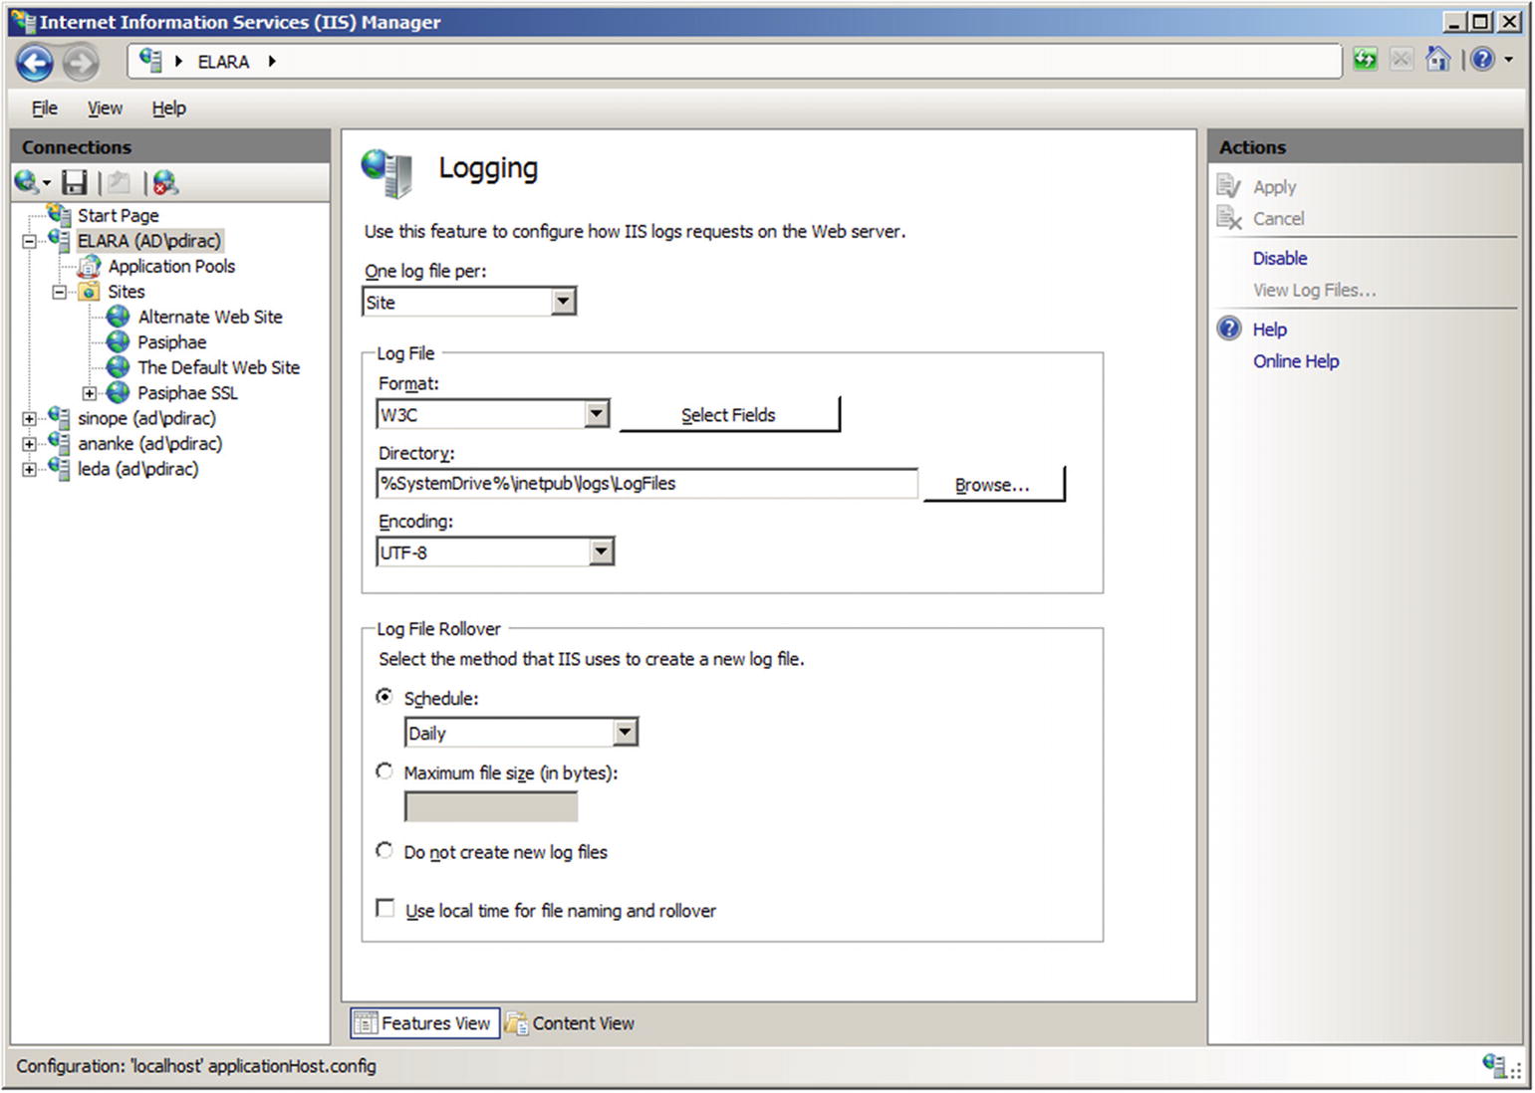This screenshot has height=1093, width=1535.
Task: Click the delete connection icon in Connections
Action: tap(165, 182)
